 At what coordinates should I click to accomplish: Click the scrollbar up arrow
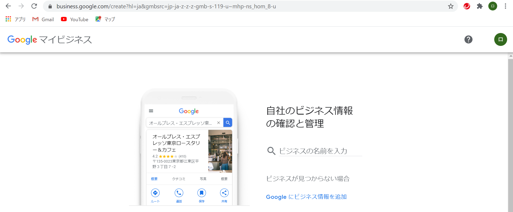pos(510,56)
